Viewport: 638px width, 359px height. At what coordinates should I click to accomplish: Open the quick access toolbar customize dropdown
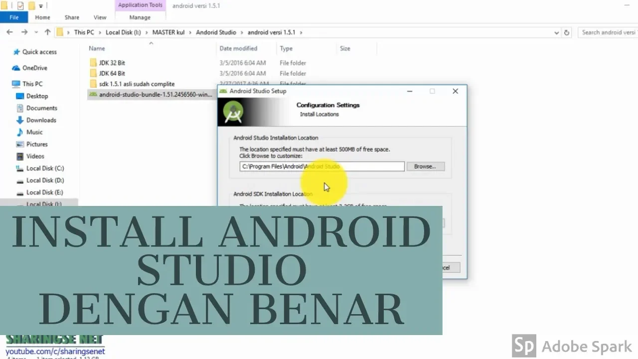41,6
